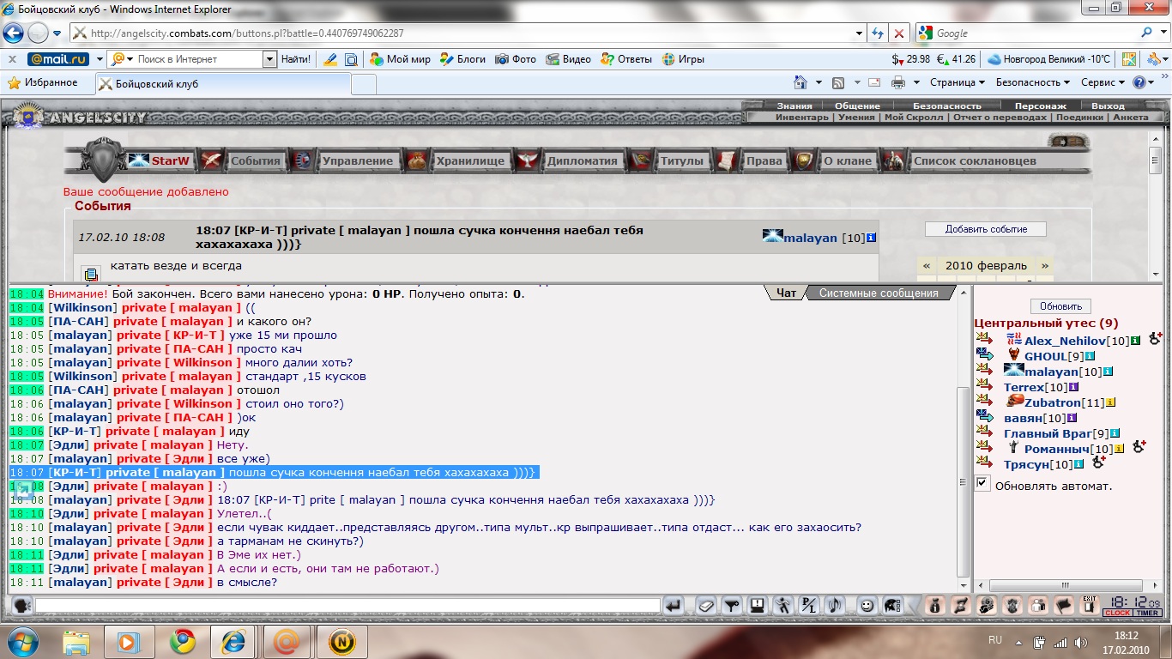Image resolution: width=1172 pixels, height=659 pixels.
Task: Click the info icon in the malayan event header
Action: coord(872,238)
